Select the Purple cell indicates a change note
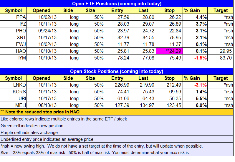 (x=117, y=133)
